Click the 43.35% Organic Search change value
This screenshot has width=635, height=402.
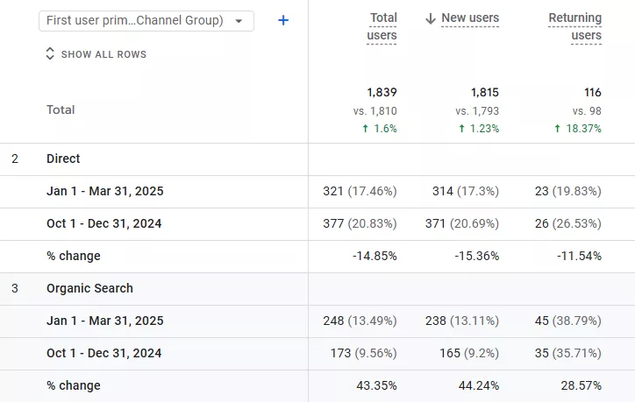point(376,385)
